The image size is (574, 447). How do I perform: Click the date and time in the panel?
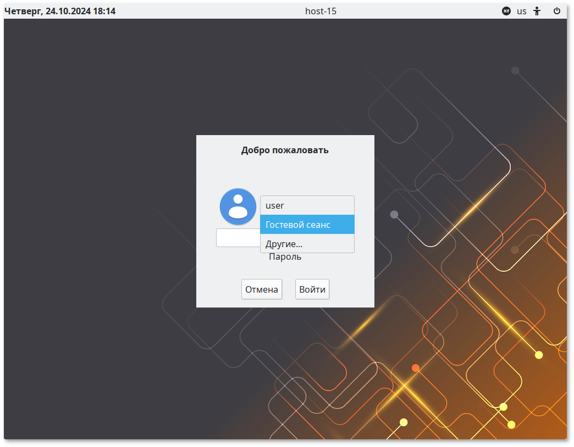click(60, 11)
